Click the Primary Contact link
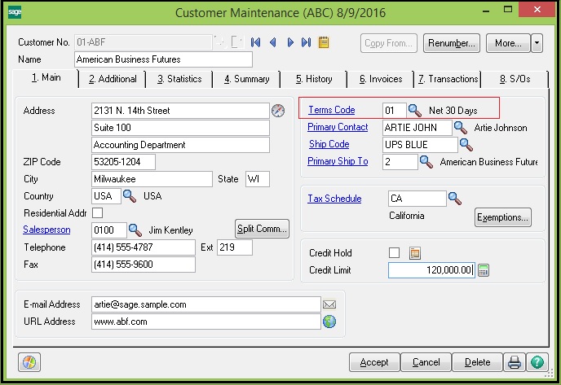 click(x=338, y=128)
